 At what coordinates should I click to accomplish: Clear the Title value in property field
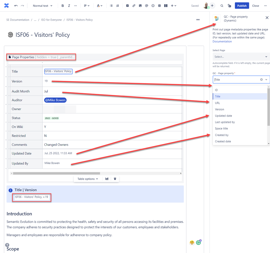point(261,80)
